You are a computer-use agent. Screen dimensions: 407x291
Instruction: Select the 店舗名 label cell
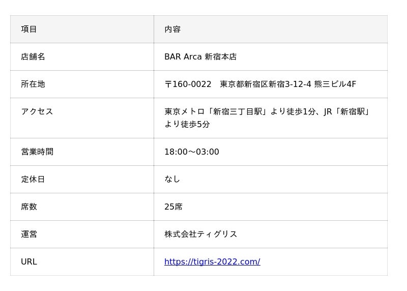pyautogui.click(x=82, y=57)
